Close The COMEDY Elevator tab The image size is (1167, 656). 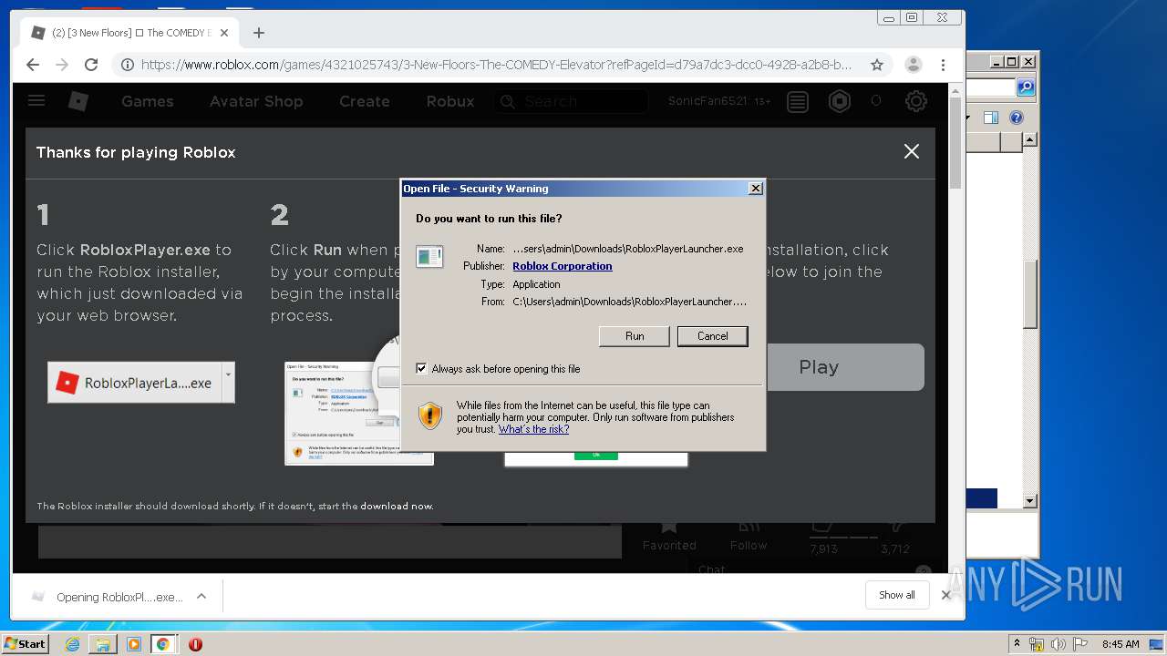click(224, 33)
